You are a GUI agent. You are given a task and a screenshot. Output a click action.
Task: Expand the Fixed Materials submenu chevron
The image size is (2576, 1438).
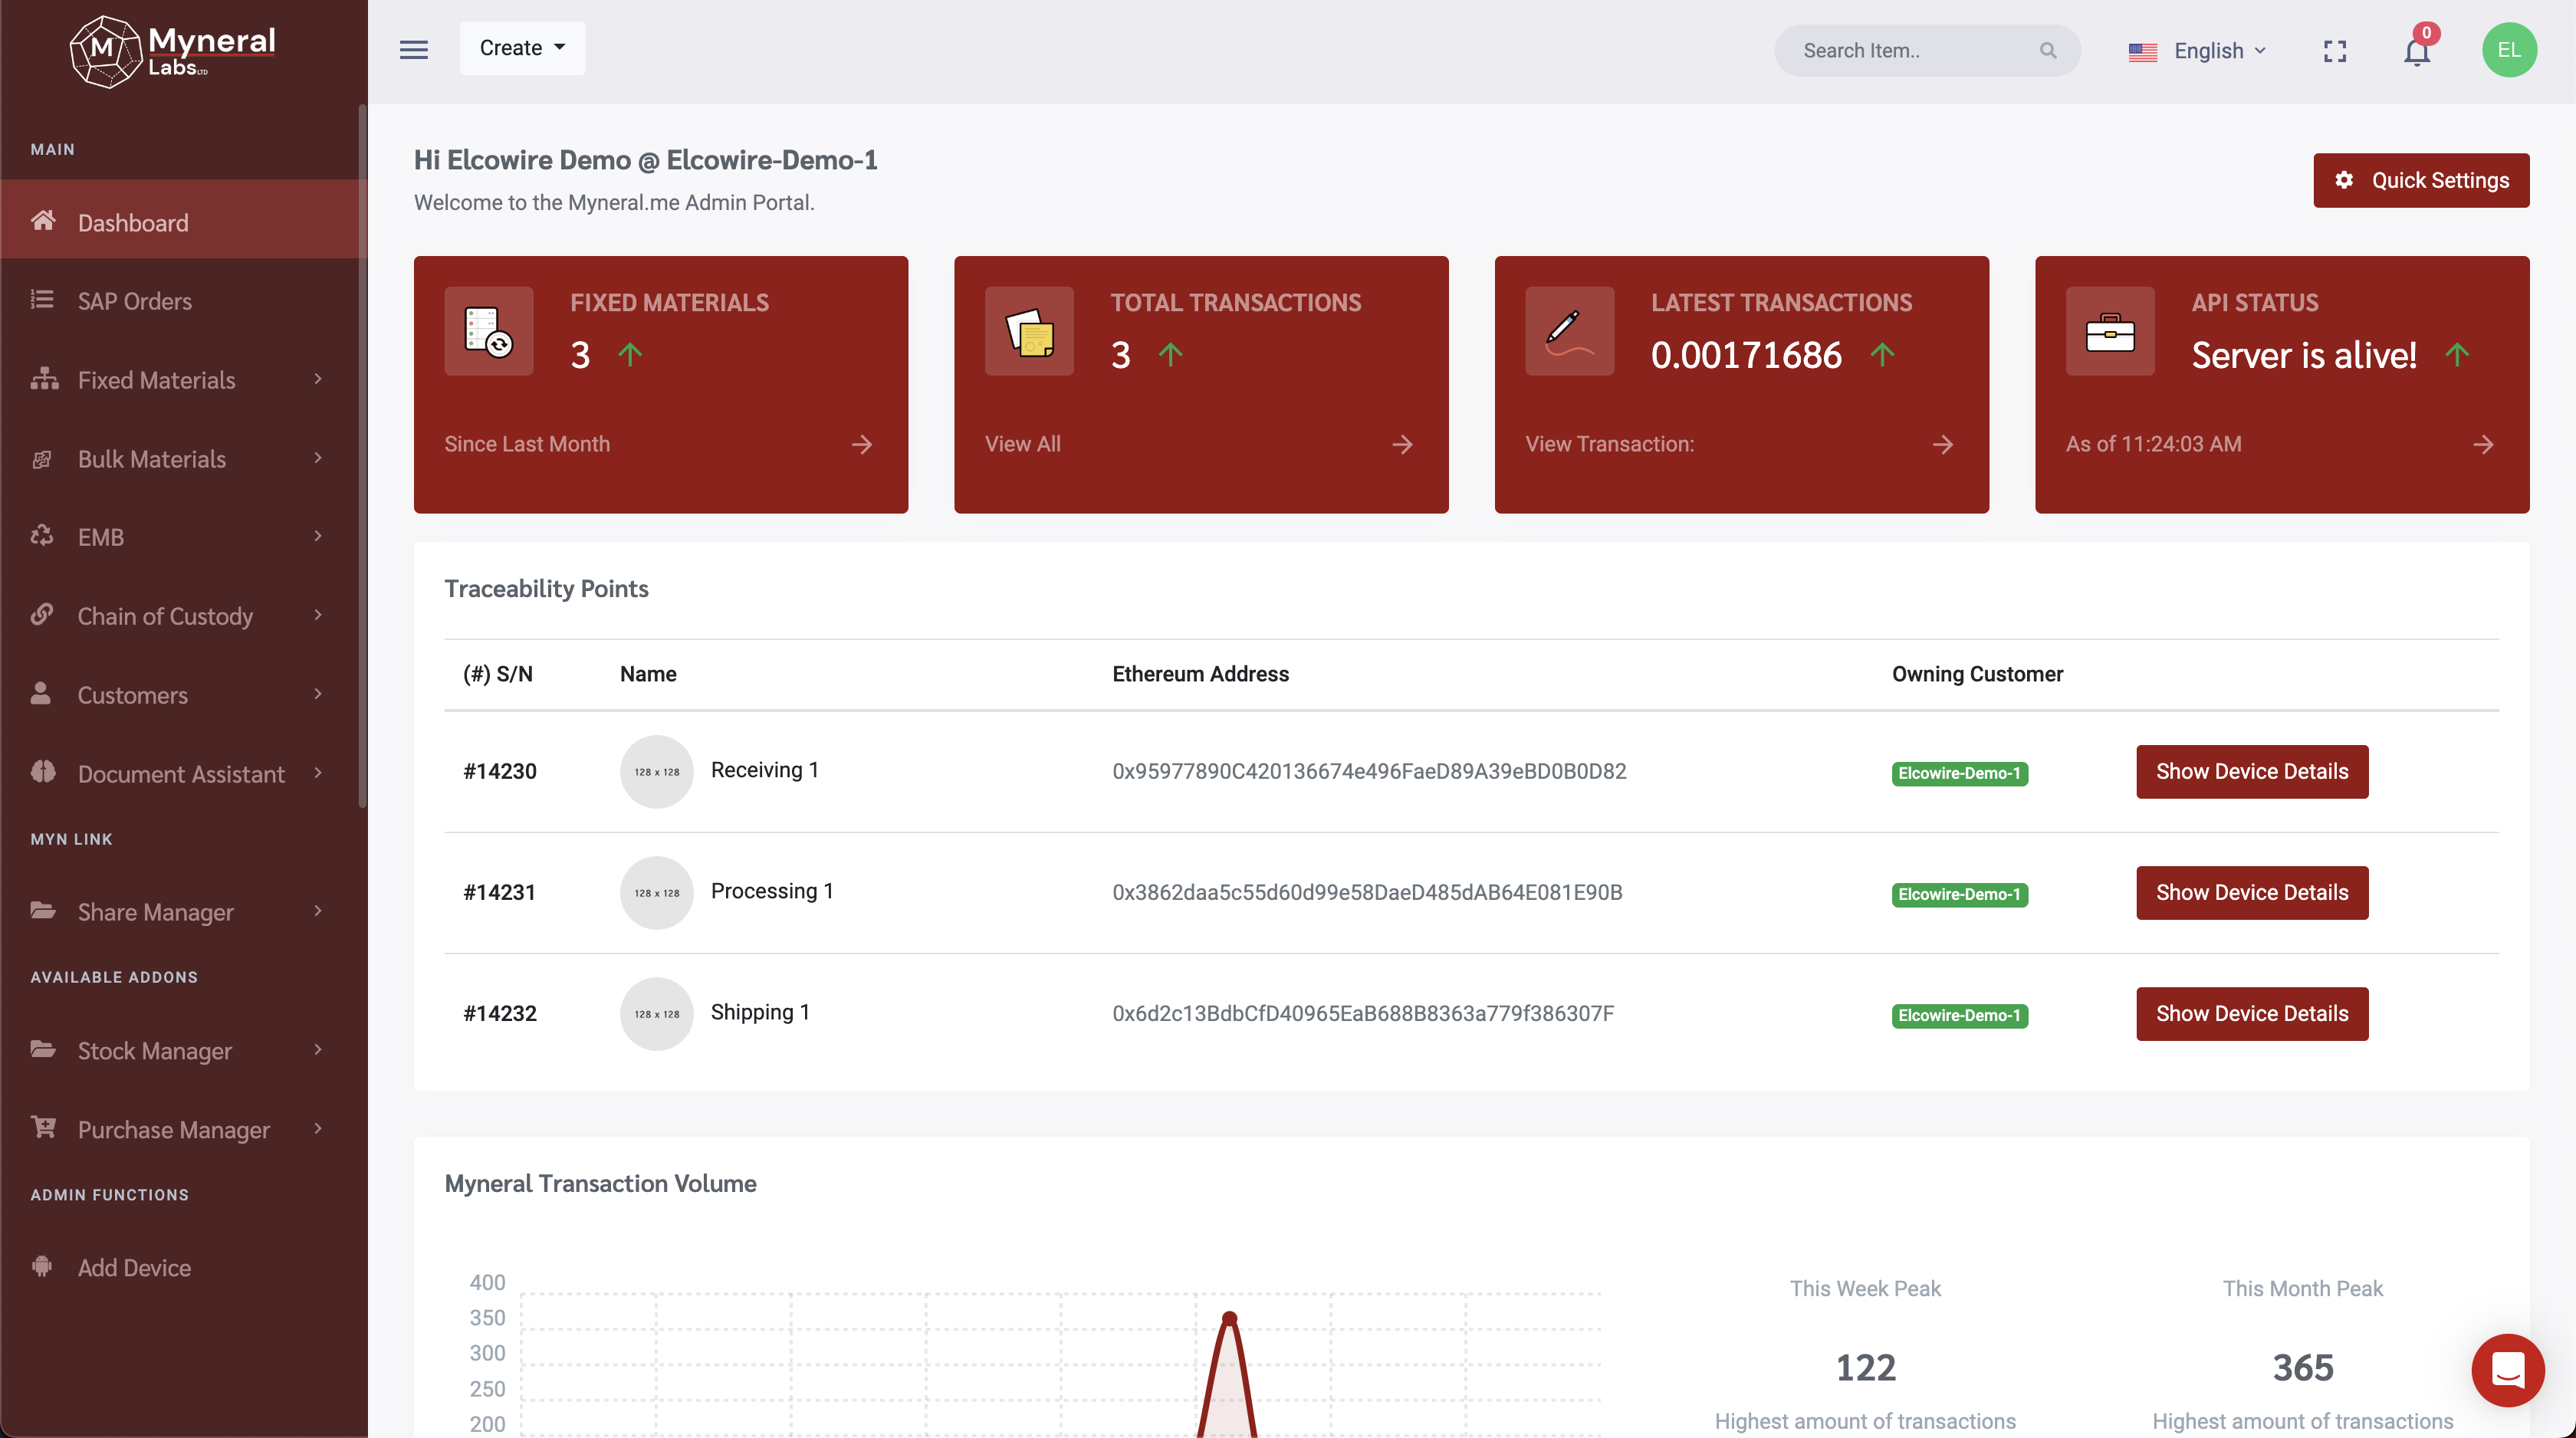pyautogui.click(x=318, y=378)
